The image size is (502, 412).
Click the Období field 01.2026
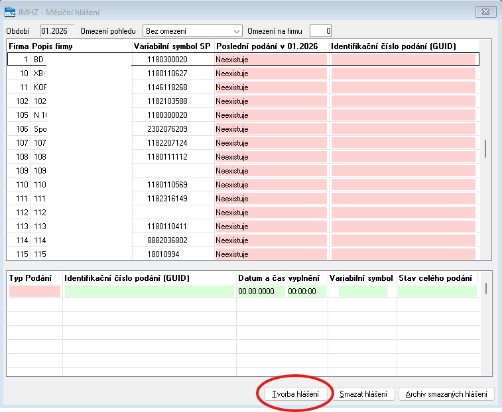(x=57, y=31)
